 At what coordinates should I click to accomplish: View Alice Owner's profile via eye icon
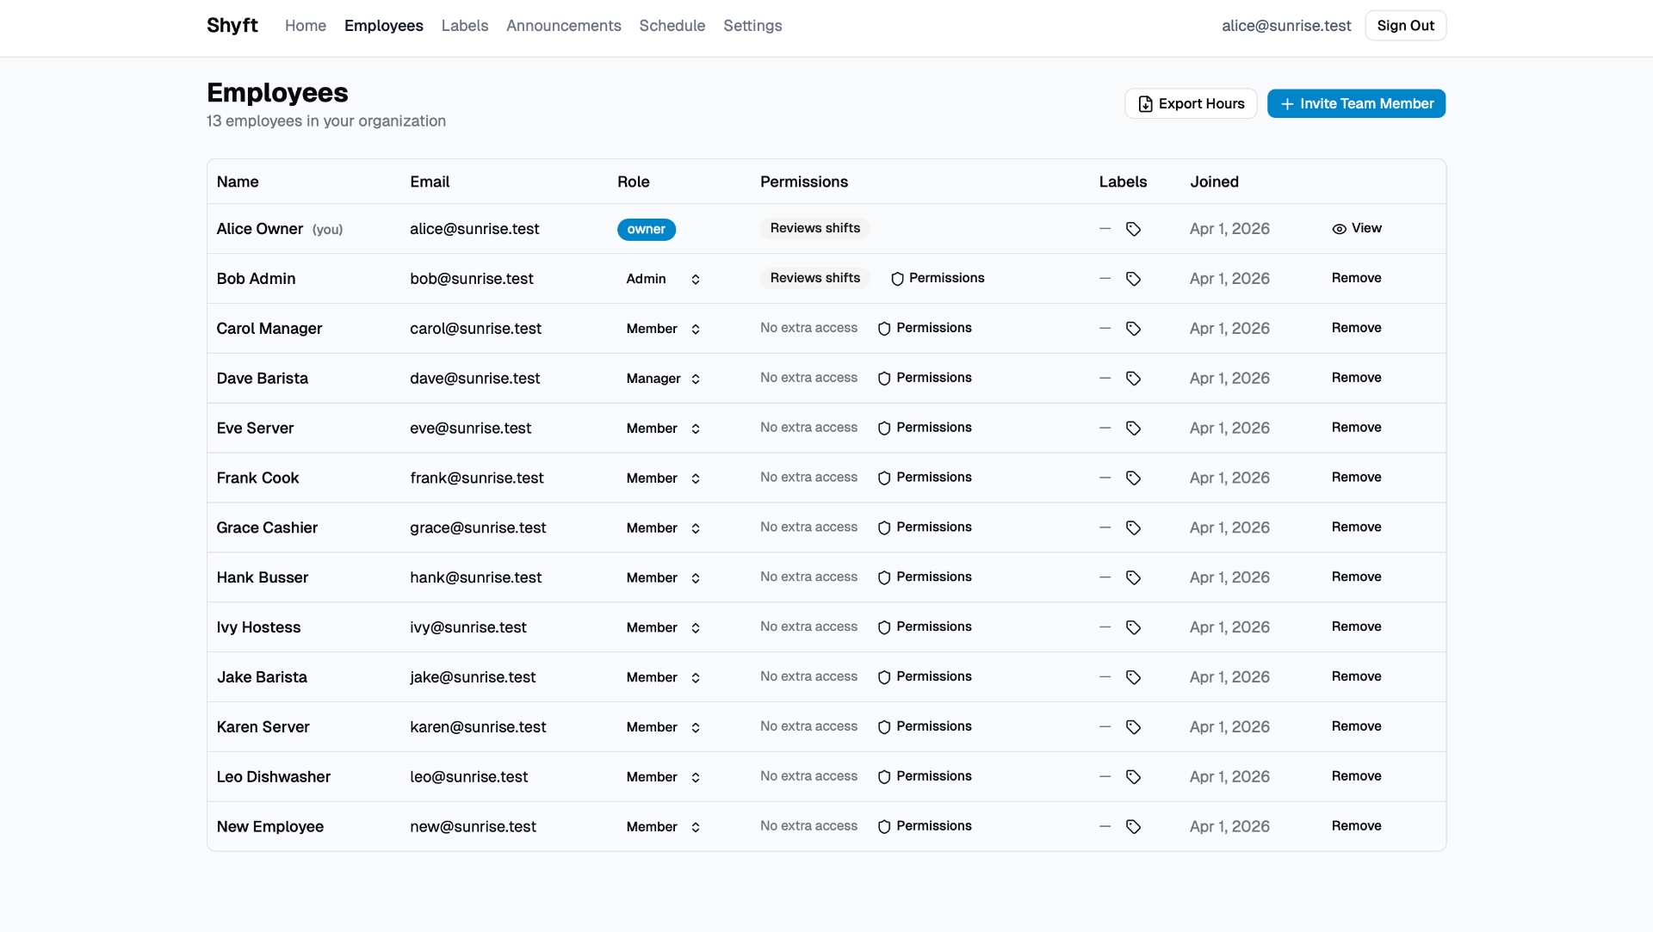pyautogui.click(x=1357, y=229)
